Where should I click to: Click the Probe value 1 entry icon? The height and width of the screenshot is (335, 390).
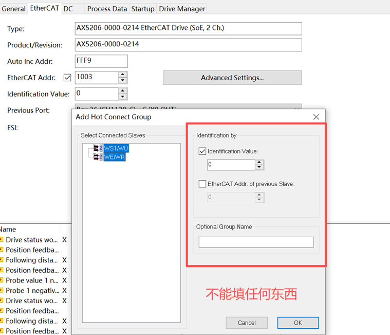point(2,280)
